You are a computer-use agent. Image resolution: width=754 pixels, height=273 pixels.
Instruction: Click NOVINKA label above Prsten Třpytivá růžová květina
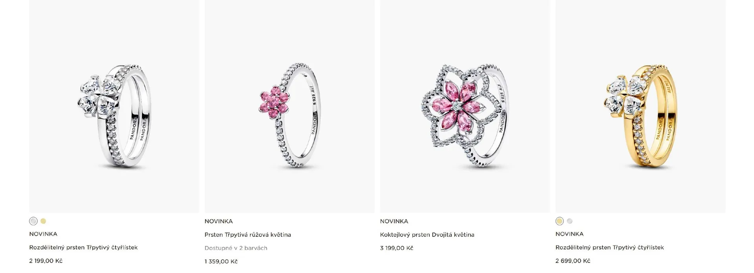(219, 221)
